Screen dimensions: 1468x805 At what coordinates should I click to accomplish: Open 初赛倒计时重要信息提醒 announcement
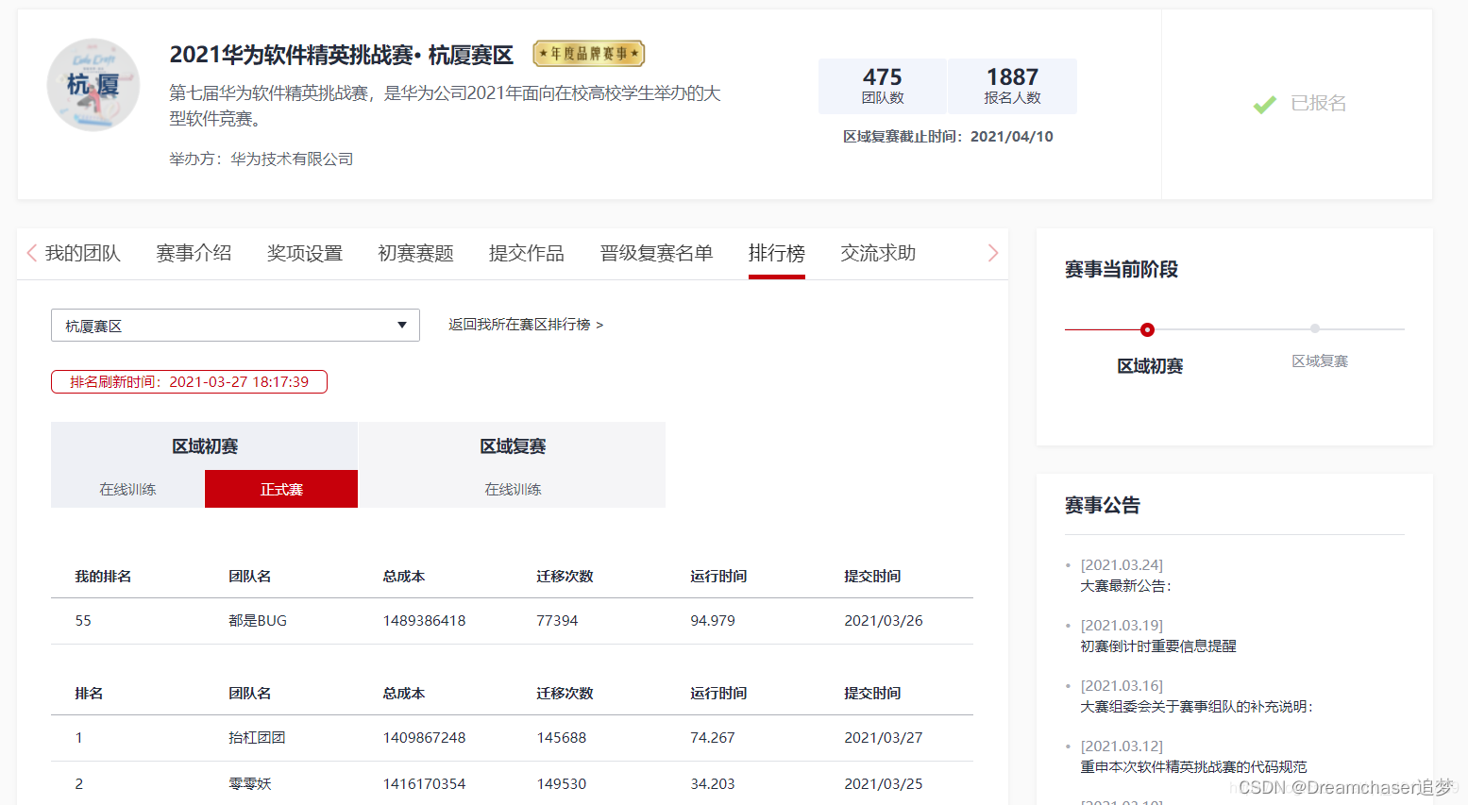coord(1158,646)
